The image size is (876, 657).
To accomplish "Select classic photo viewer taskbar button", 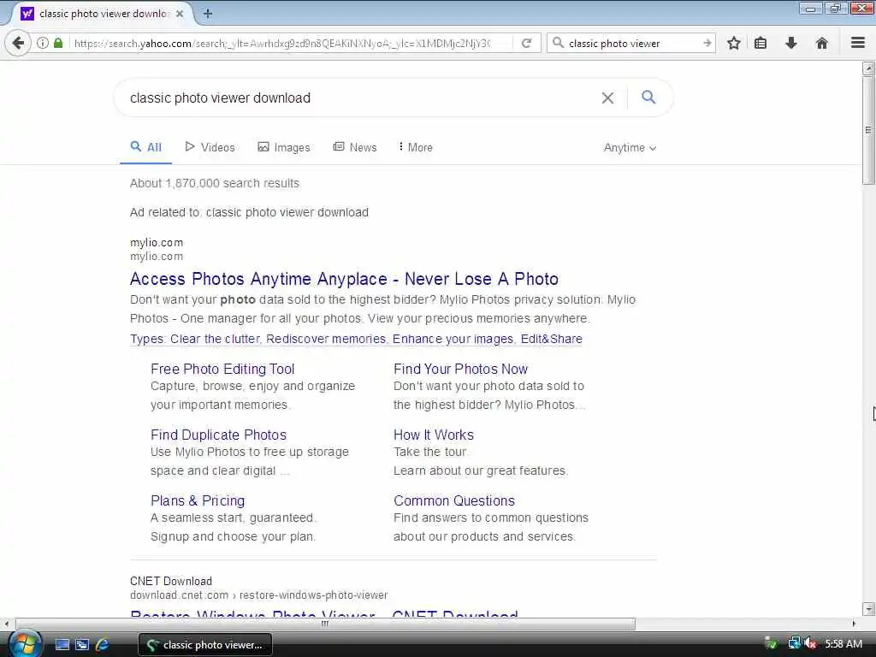I will pos(205,645).
